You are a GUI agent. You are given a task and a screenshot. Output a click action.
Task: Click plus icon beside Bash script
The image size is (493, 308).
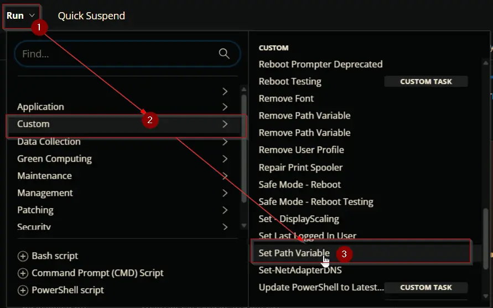[23, 256]
